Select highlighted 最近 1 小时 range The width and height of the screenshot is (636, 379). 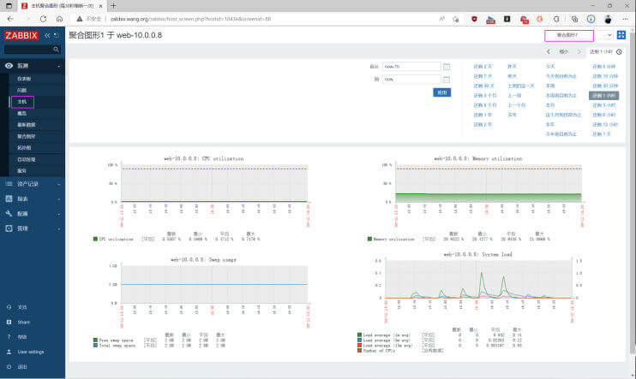(604, 96)
